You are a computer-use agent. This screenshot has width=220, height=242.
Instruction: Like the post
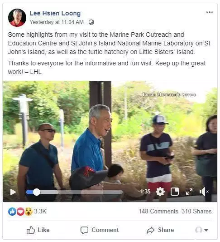(38, 230)
